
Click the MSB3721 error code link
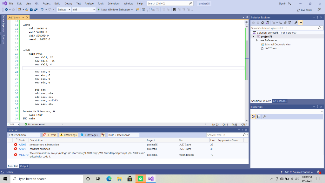click(x=24, y=155)
